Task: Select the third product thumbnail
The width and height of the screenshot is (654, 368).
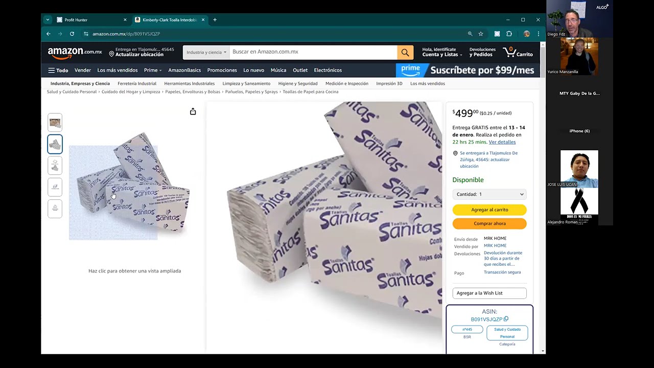Action: tap(55, 166)
